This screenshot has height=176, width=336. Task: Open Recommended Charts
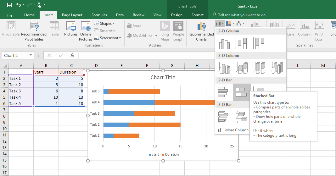(201, 31)
